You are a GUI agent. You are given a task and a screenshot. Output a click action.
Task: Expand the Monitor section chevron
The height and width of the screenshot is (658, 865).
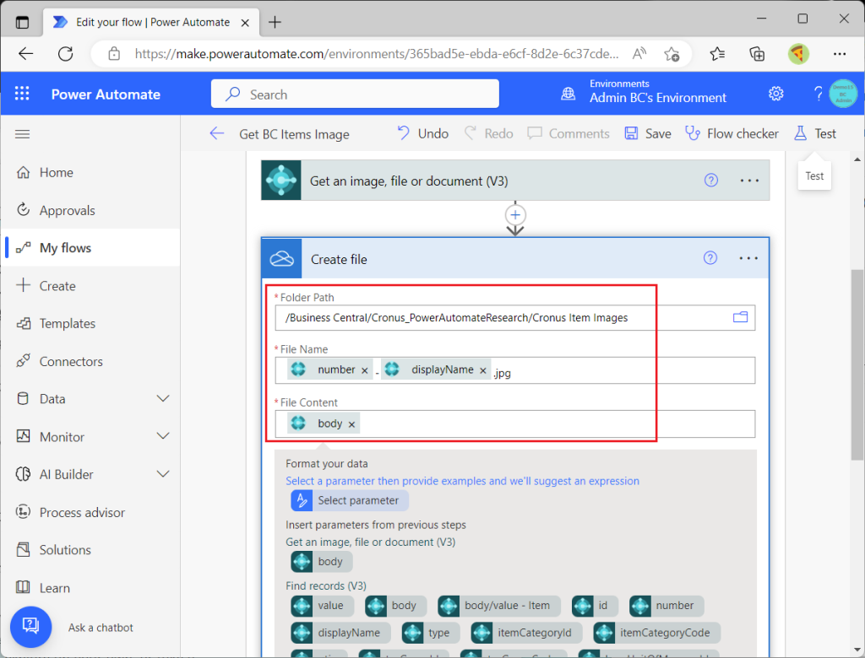click(x=163, y=436)
